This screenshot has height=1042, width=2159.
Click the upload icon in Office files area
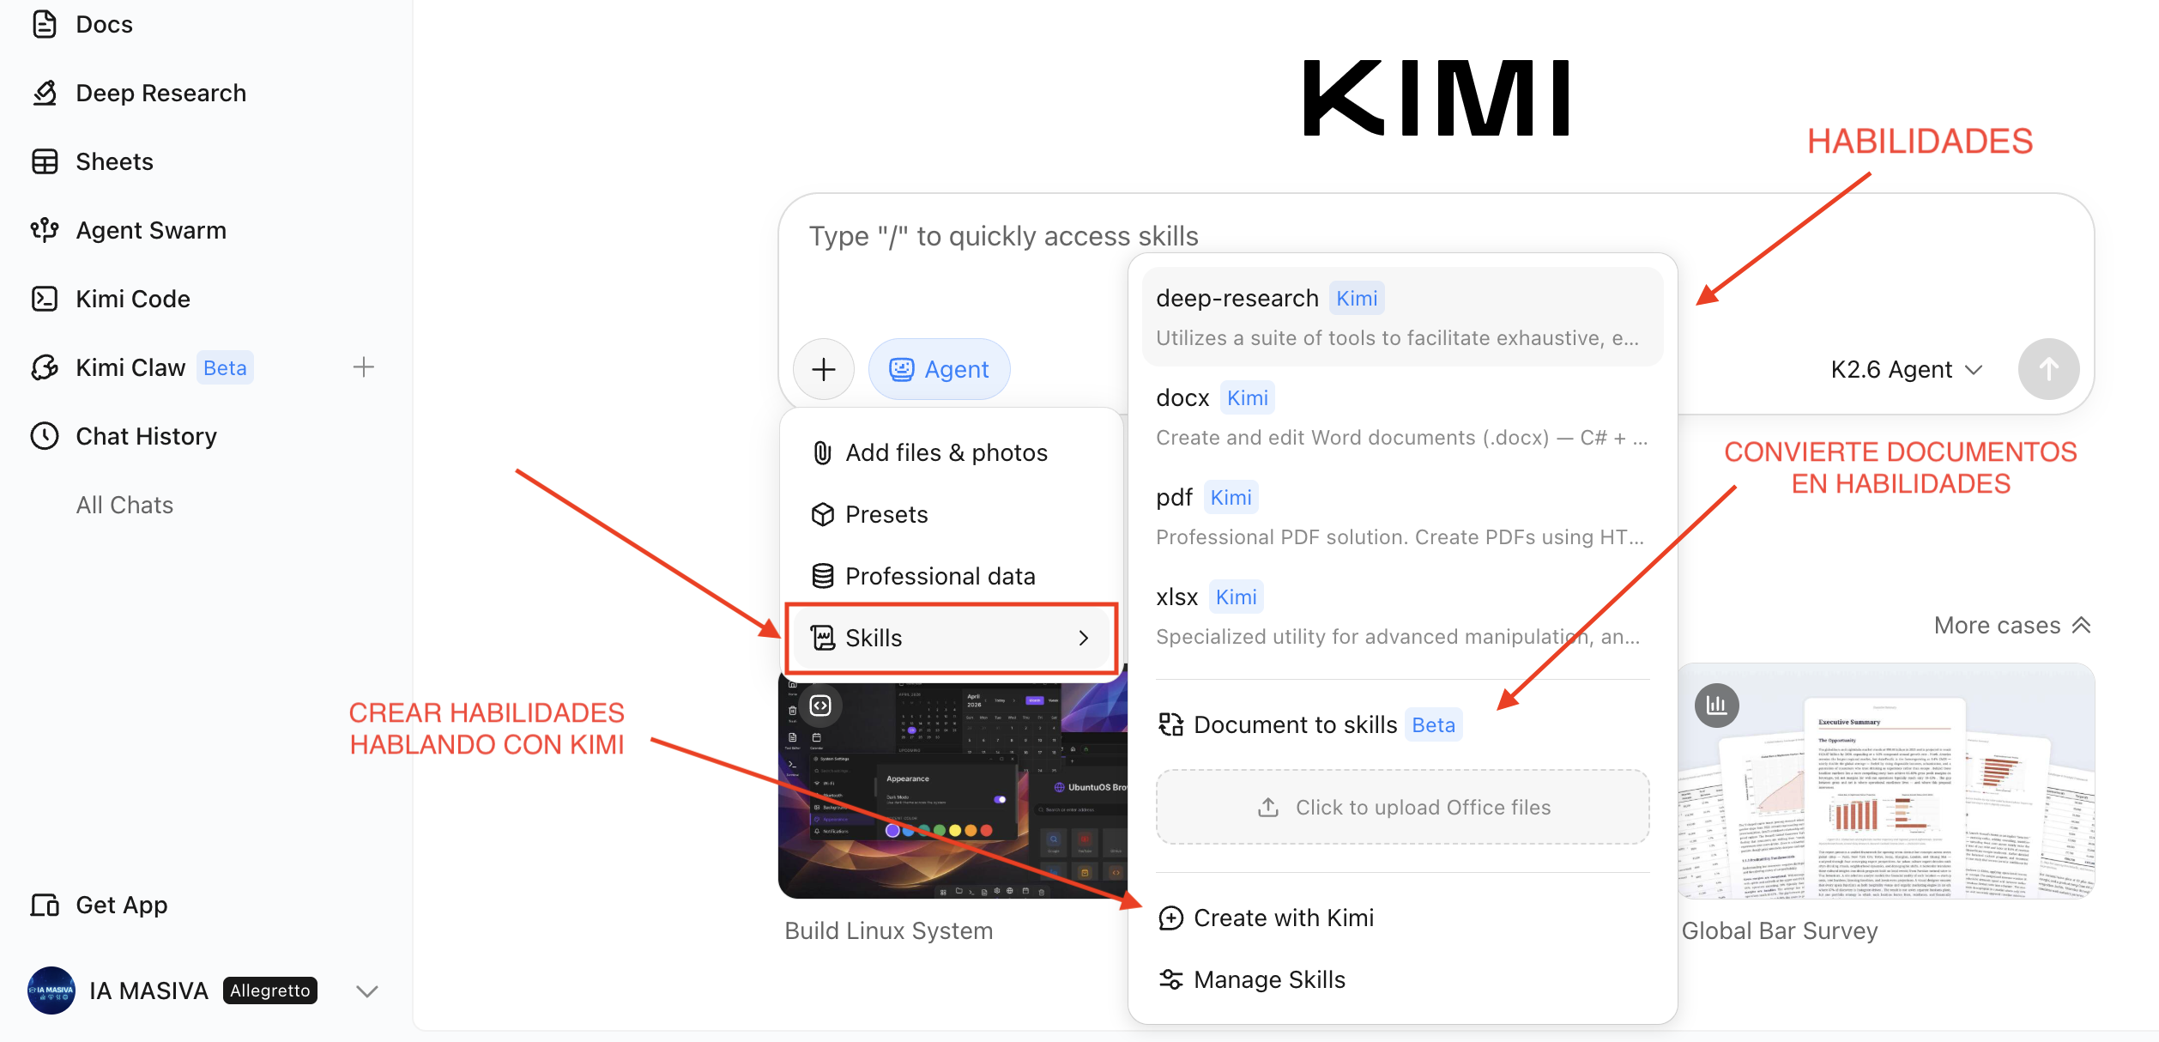1268,808
